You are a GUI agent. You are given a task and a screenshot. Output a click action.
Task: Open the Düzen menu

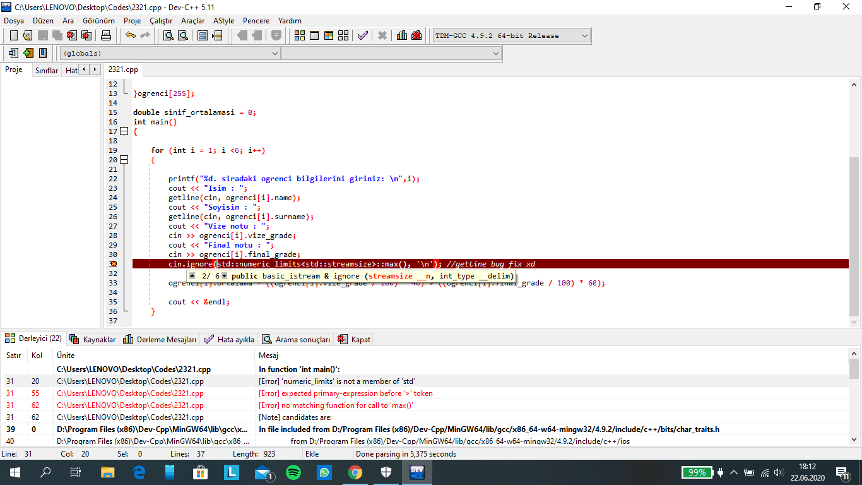click(x=44, y=21)
